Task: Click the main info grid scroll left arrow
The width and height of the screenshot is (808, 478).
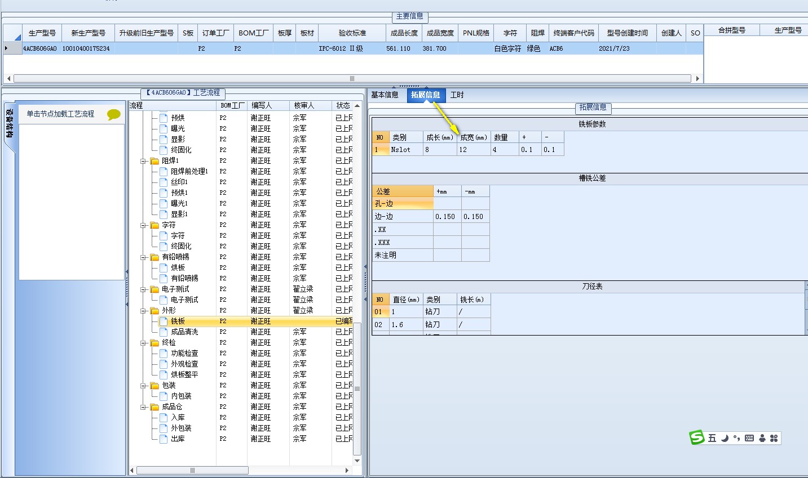Action: tap(8, 79)
